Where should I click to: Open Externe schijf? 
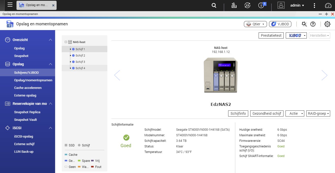24,144
